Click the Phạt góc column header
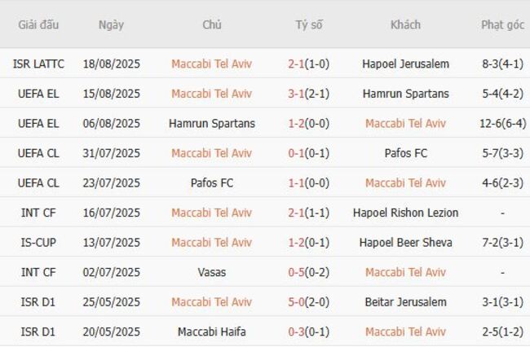Viewport: 530px width, 347px height. (502, 24)
